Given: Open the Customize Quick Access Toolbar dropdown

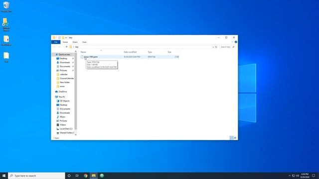Looking at the screenshot, I should (x=66, y=38).
